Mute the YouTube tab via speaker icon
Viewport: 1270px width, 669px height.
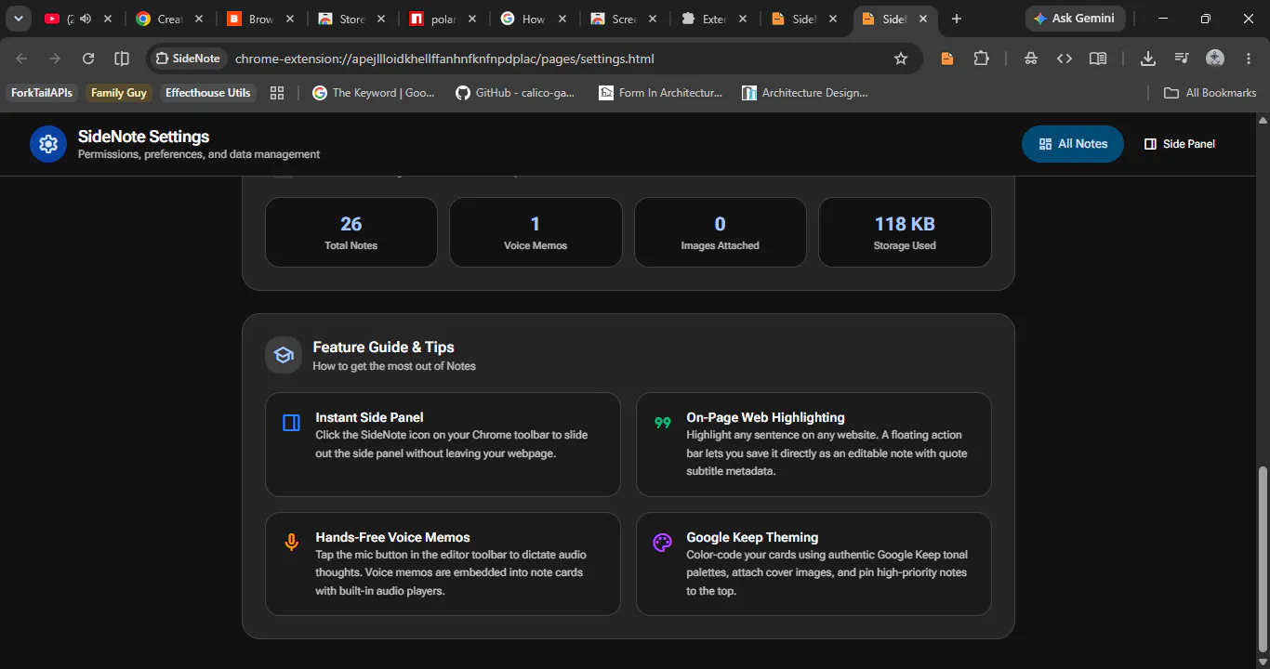pyautogui.click(x=86, y=19)
